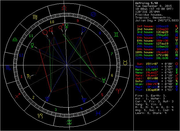Select the house number 10 on the wheel

click(x=52, y=21)
